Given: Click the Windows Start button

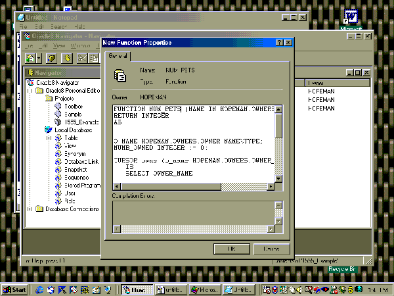Looking at the screenshot, I should [x=14, y=290].
